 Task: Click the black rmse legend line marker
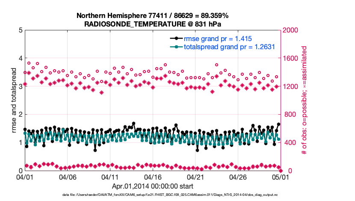176,38
